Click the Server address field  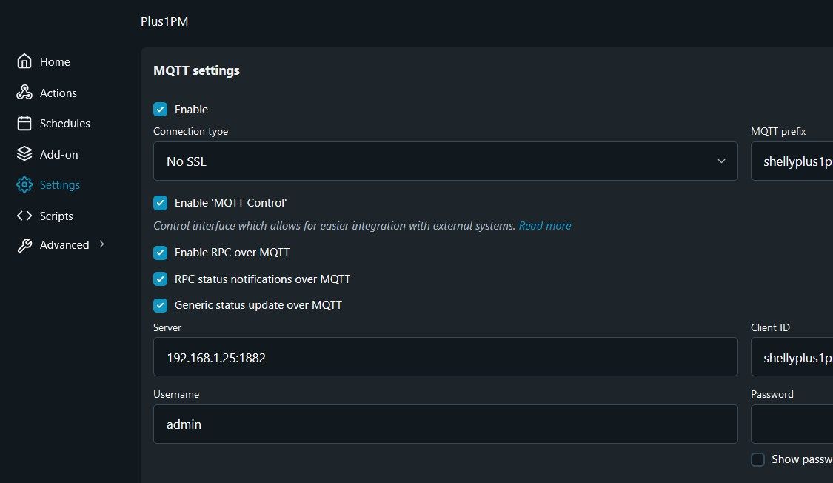click(445, 358)
